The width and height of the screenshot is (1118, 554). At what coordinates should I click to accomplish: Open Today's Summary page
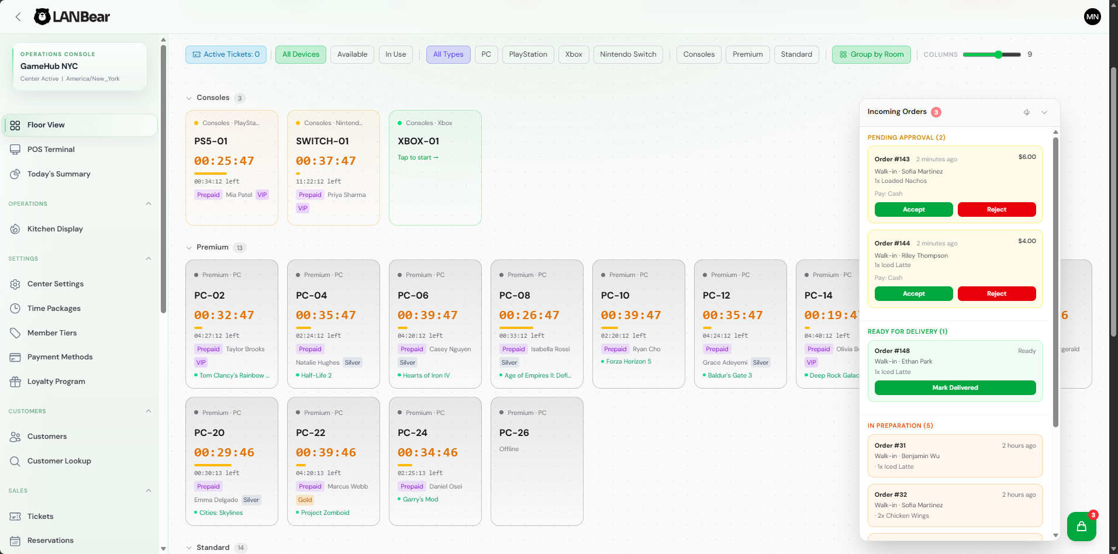[x=80, y=174]
